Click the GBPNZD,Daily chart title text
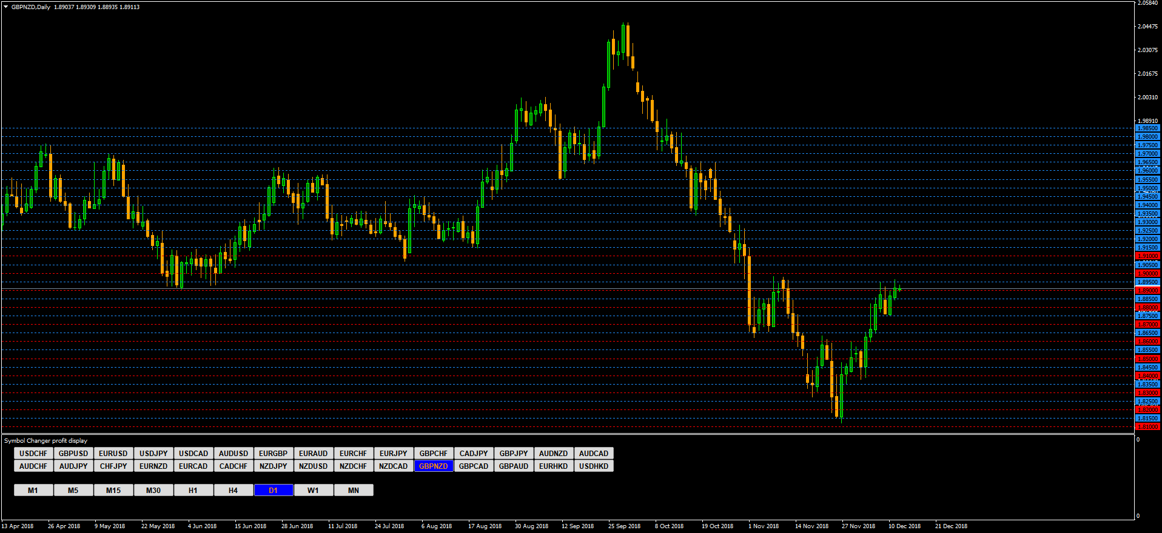 31,7
